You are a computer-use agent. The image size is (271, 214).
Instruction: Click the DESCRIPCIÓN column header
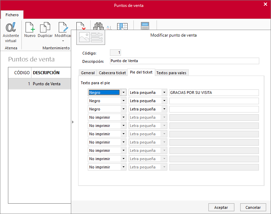tap(51, 72)
